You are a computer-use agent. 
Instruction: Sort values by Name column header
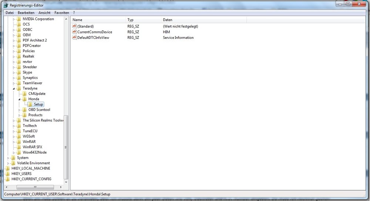(x=98, y=20)
